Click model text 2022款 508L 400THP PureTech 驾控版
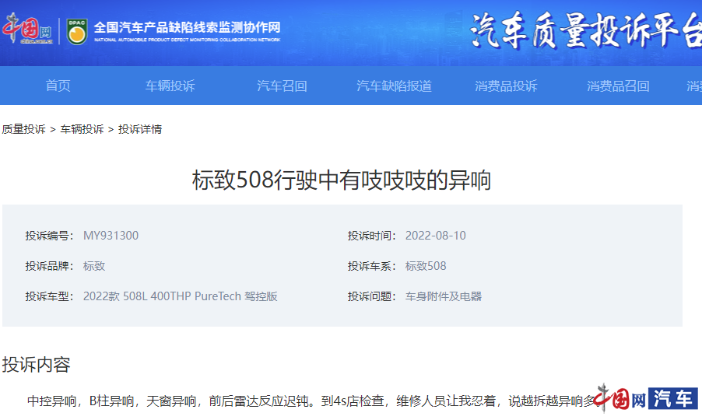This screenshot has height=420, width=702. coord(181,296)
